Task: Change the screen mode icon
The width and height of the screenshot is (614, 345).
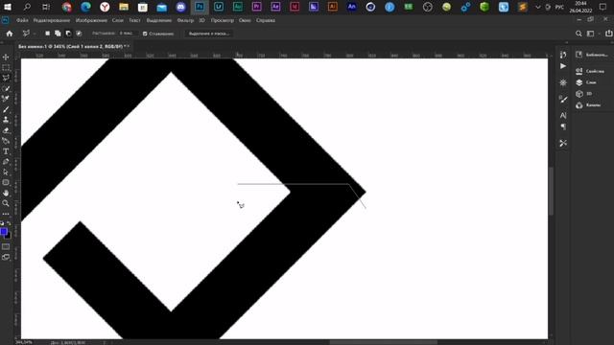Action: tap(6, 257)
